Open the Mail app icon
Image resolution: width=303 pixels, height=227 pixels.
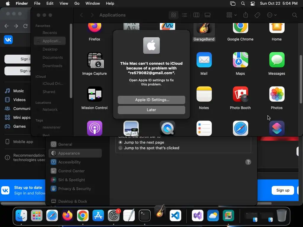point(204,60)
